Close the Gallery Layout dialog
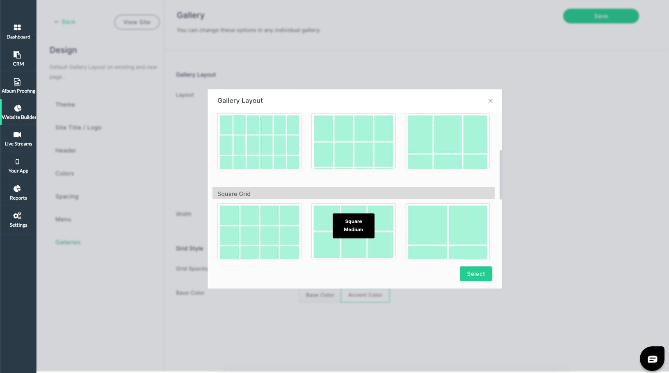This screenshot has height=373, width=669. [490, 101]
